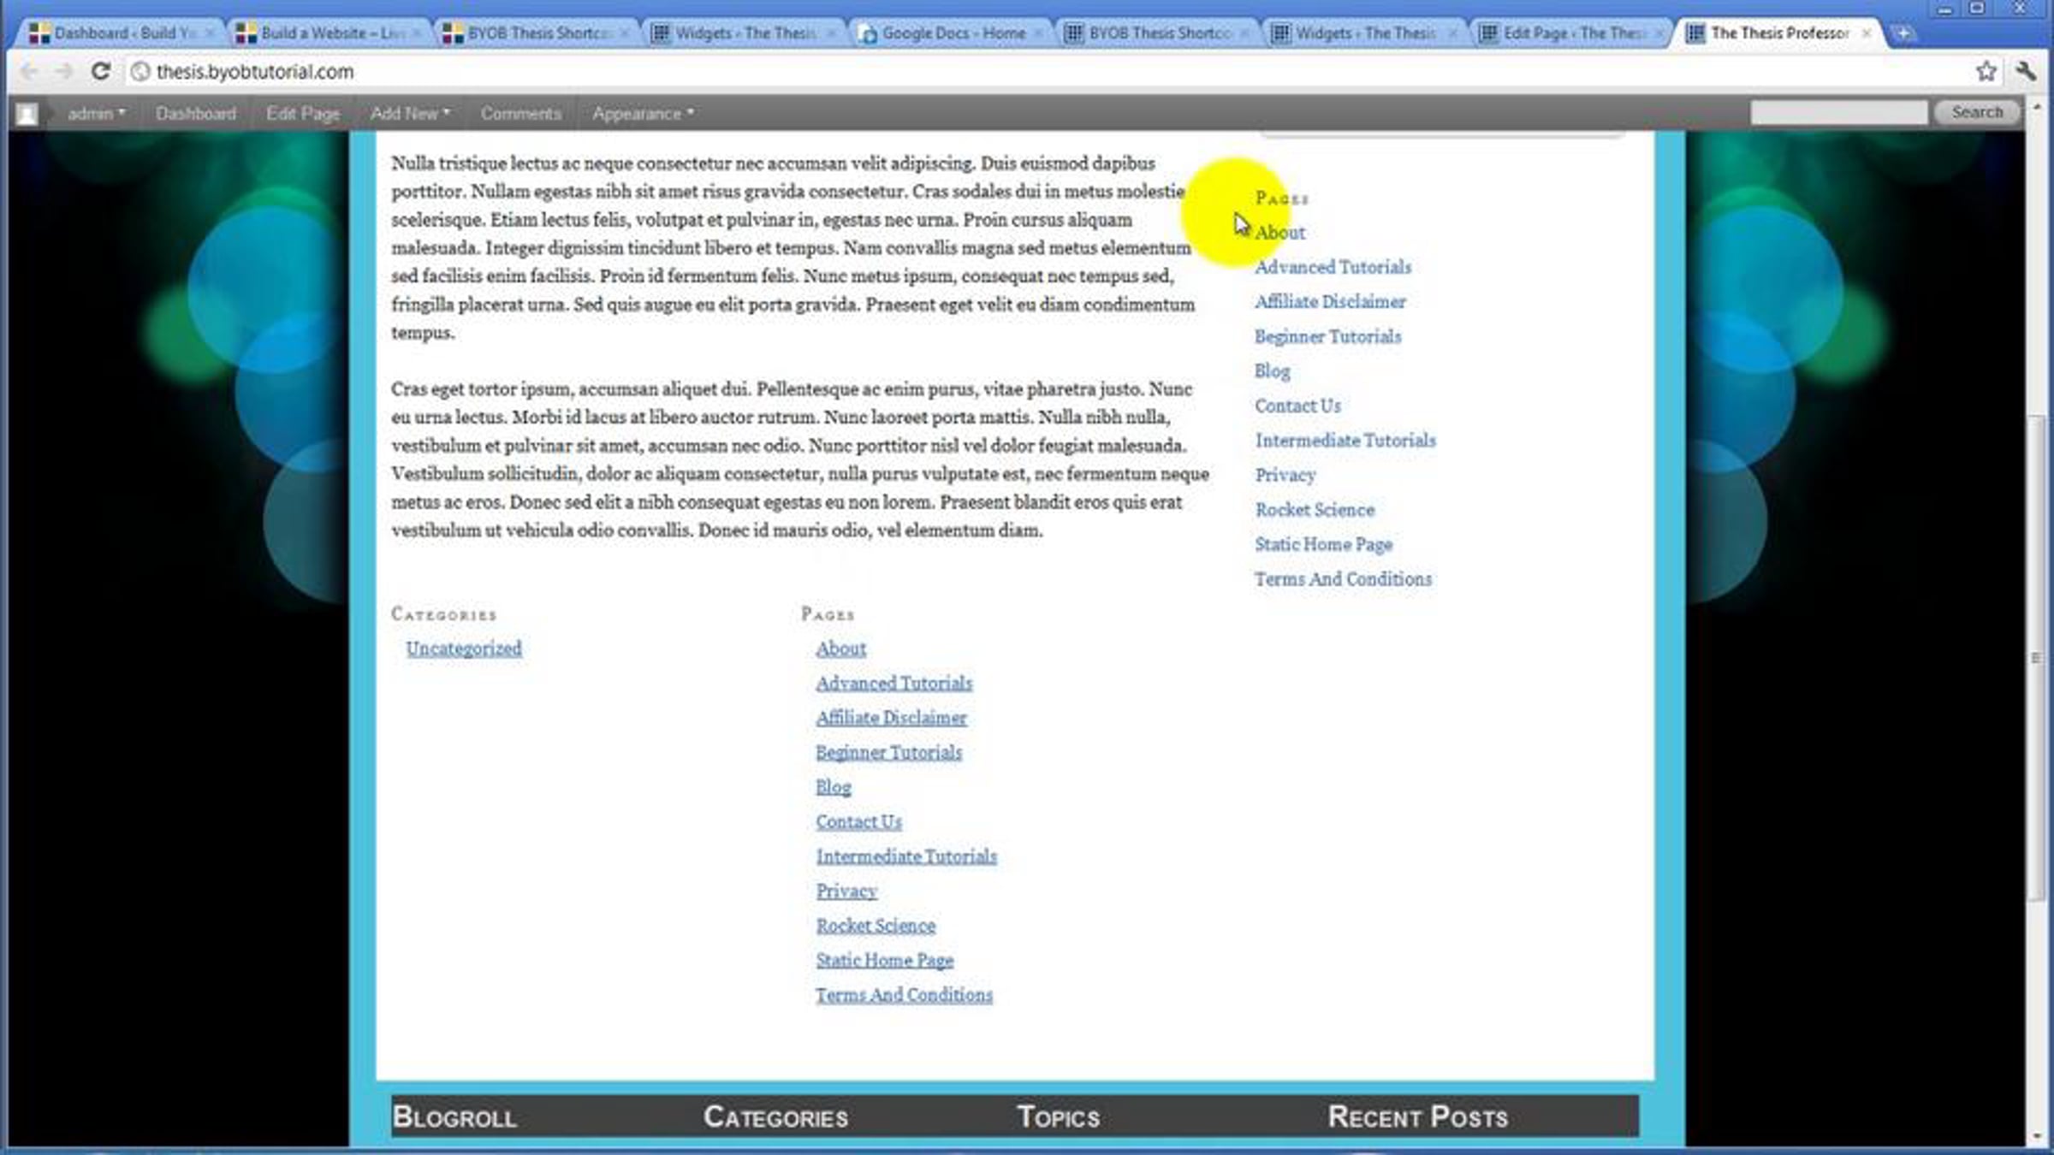Close the Thesis Professor tab
This screenshot has width=2054, height=1155.
tap(1867, 33)
